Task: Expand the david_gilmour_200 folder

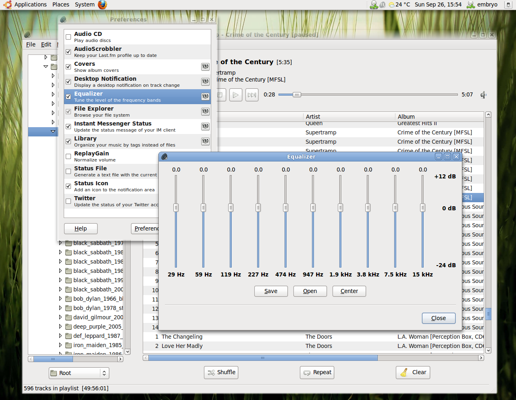Action: pos(60,317)
